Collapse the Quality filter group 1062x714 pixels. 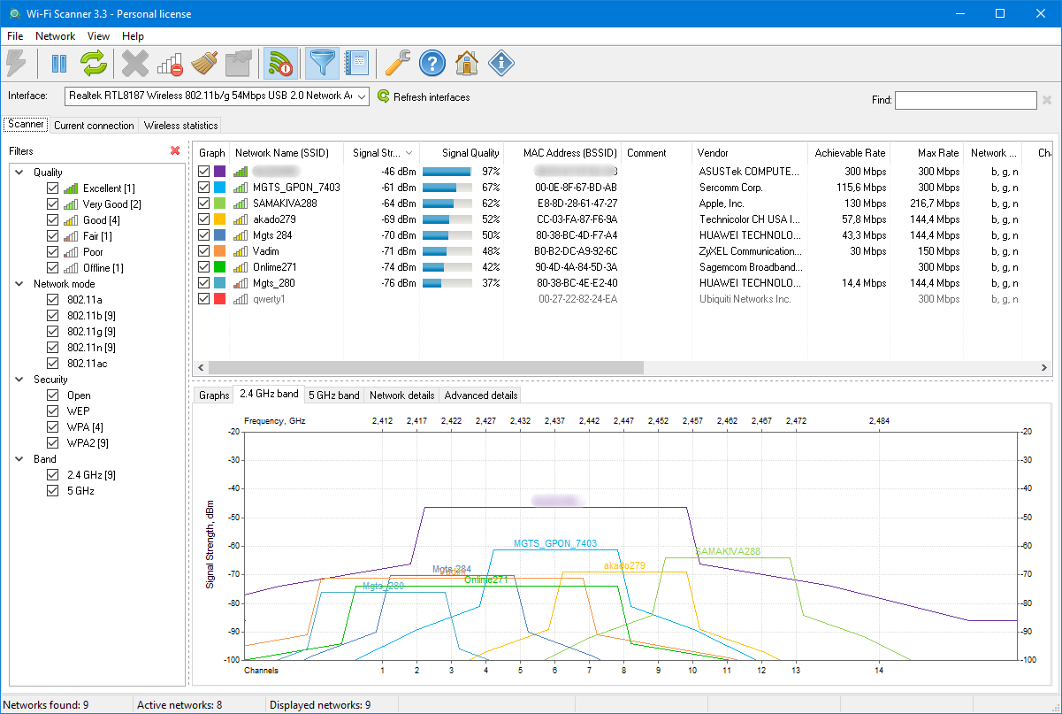point(20,173)
